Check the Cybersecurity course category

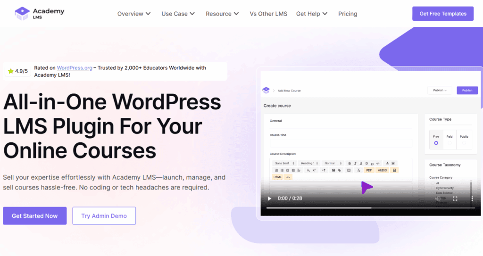433,188
